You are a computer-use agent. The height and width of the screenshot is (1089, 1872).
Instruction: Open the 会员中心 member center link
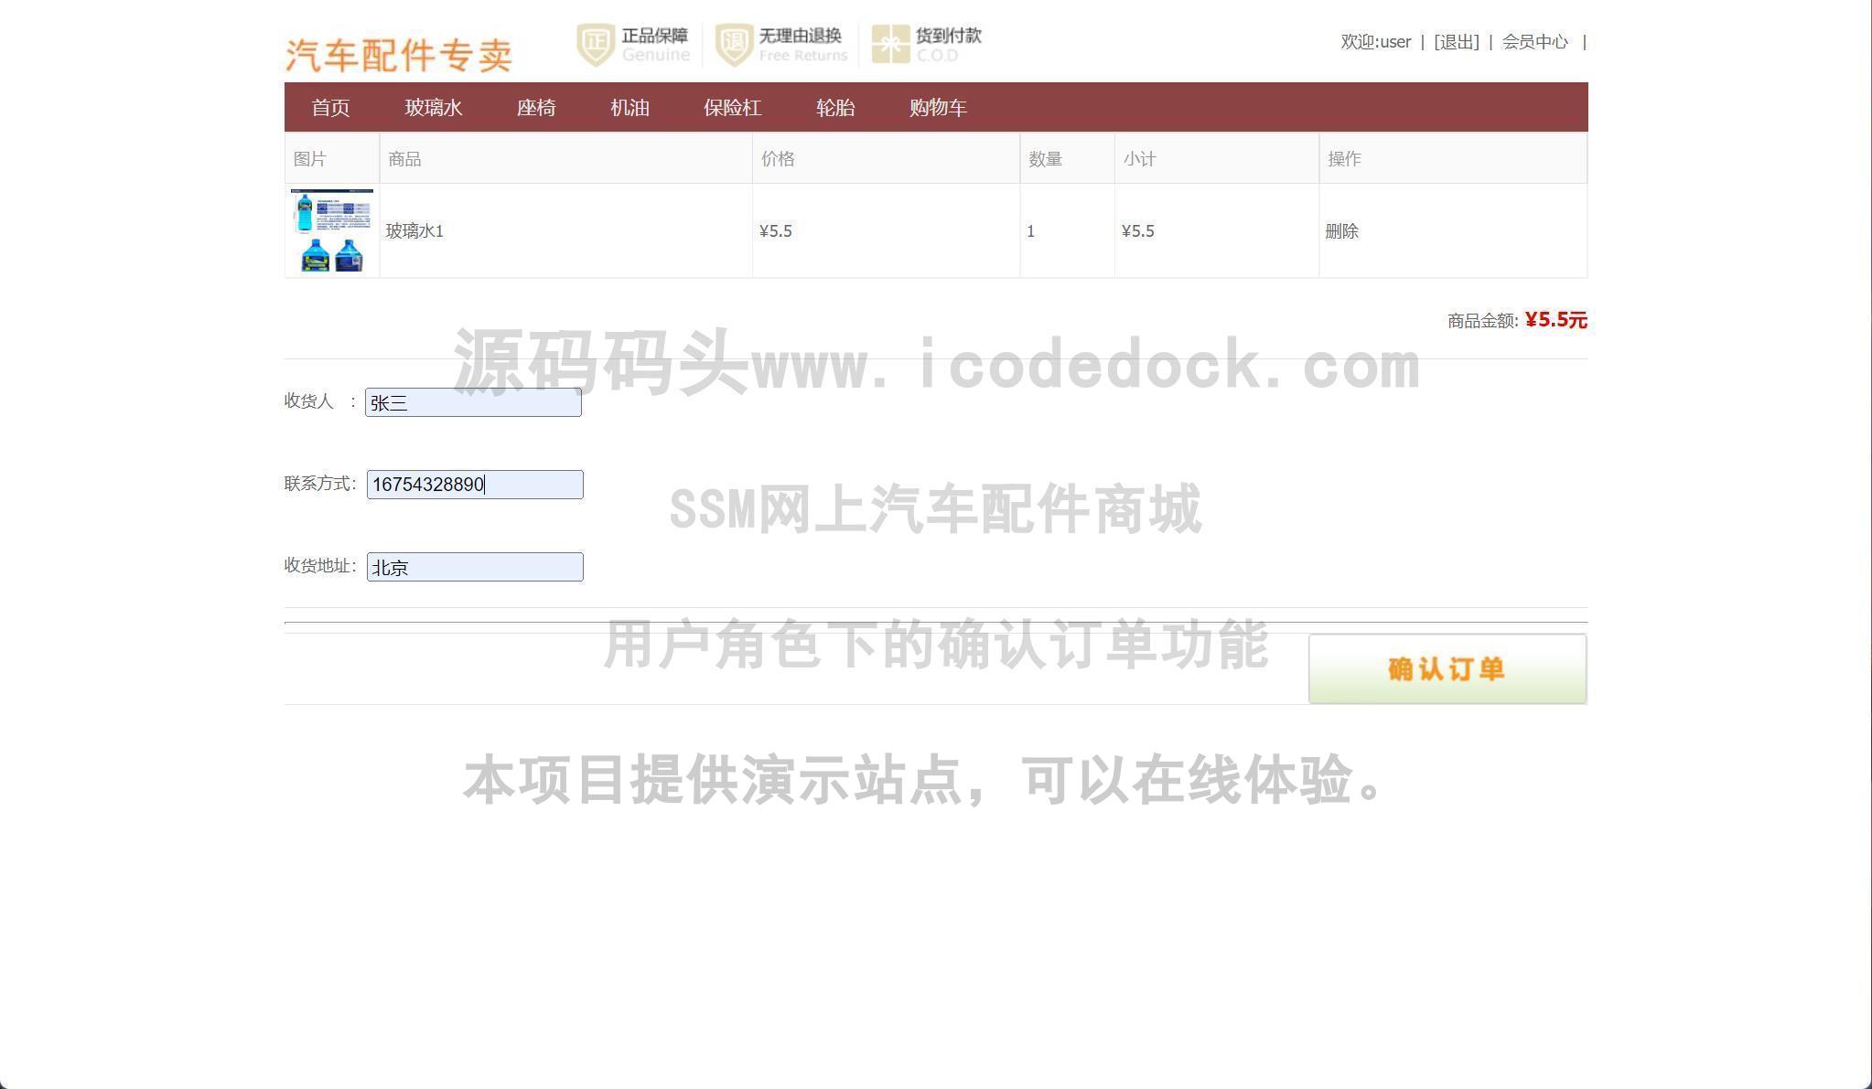pyautogui.click(x=1534, y=42)
